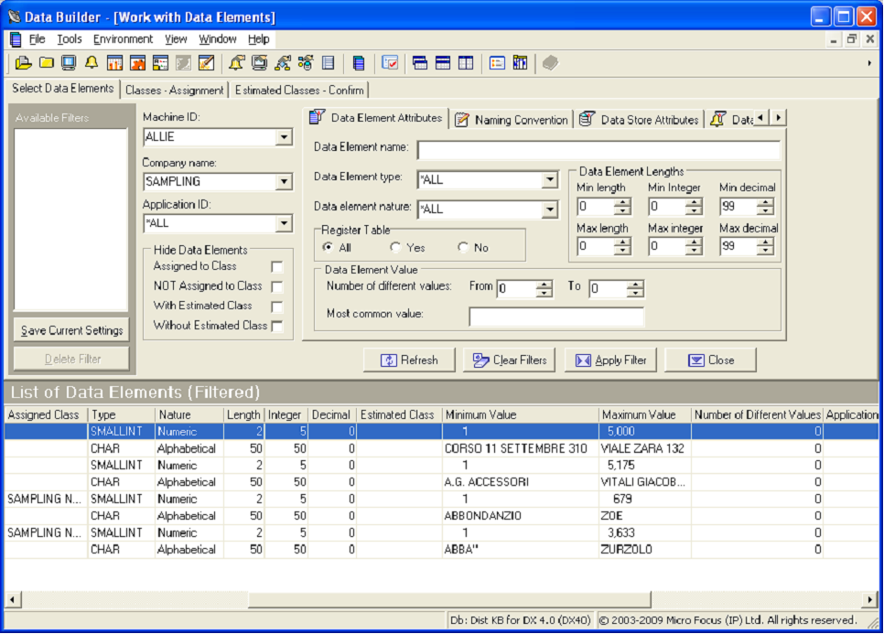This screenshot has height=634, width=884.
Task: Open a file using the toolbar open icon
Action: (24, 63)
